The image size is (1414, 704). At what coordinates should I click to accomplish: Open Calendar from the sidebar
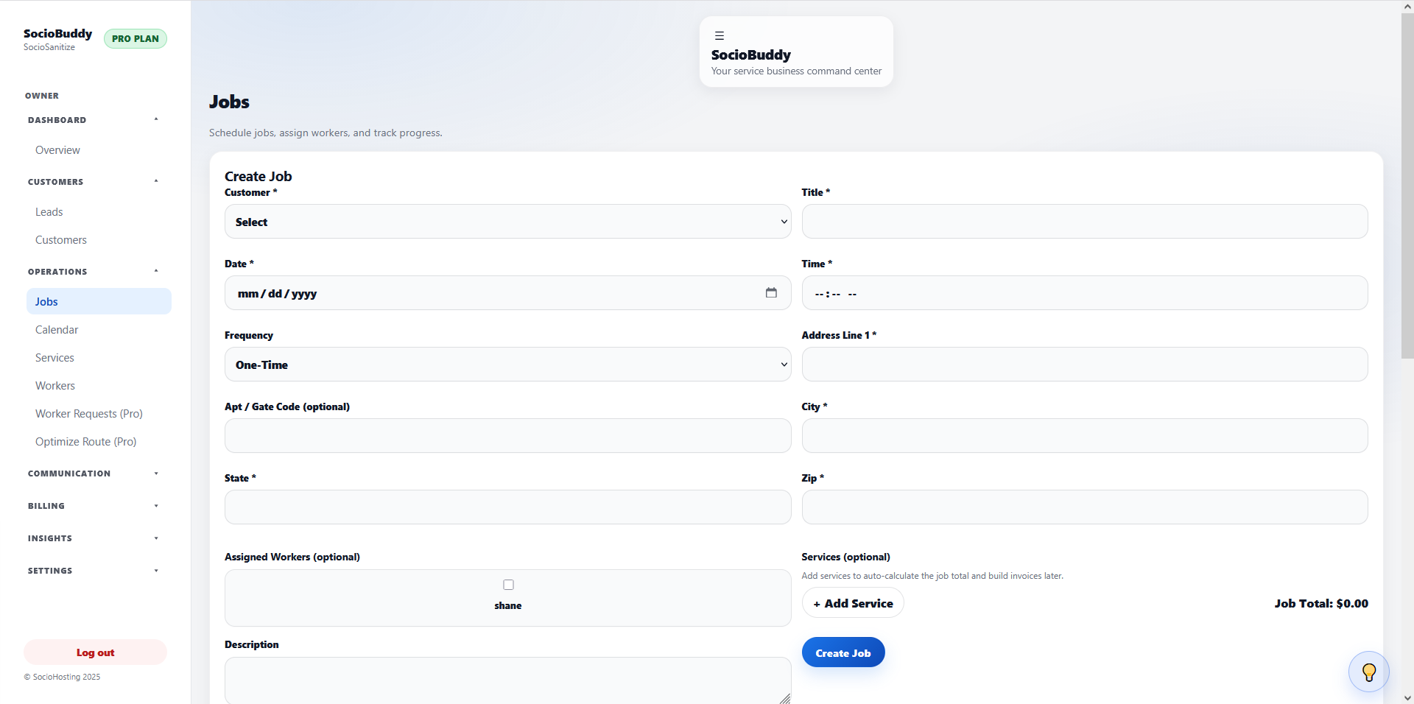[57, 330]
